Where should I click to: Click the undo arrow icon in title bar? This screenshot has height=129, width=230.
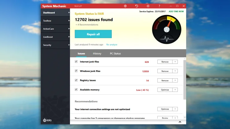pyautogui.click(x=137, y=6)
